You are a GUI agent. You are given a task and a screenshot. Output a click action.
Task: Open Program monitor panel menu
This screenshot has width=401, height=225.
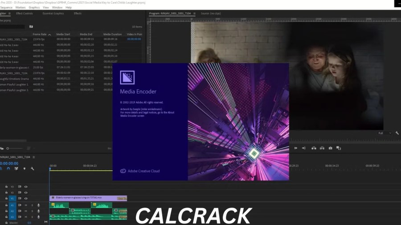tap(194, 13)
